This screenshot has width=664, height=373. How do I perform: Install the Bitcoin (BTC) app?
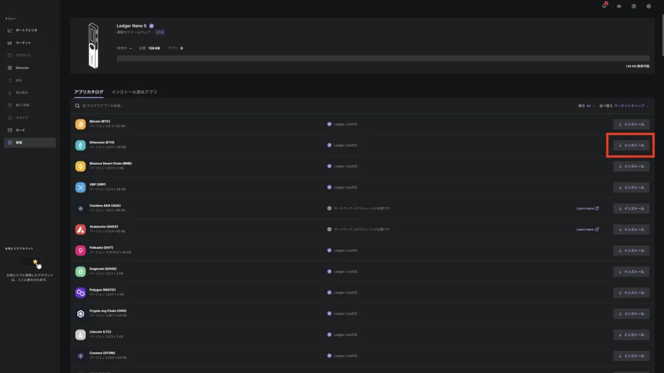coord(632,124)
